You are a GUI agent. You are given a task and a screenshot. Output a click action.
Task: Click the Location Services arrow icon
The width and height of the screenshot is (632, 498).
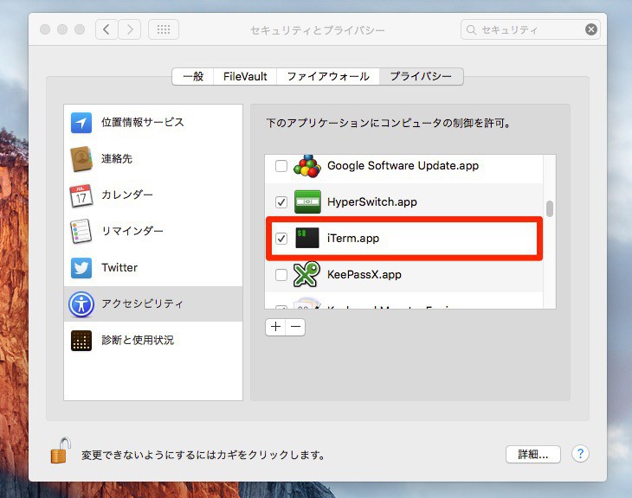tap(81, 123)
